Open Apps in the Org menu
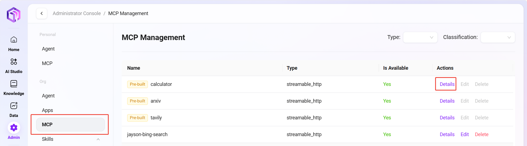 pyautogui.click(x=47, y=110)
